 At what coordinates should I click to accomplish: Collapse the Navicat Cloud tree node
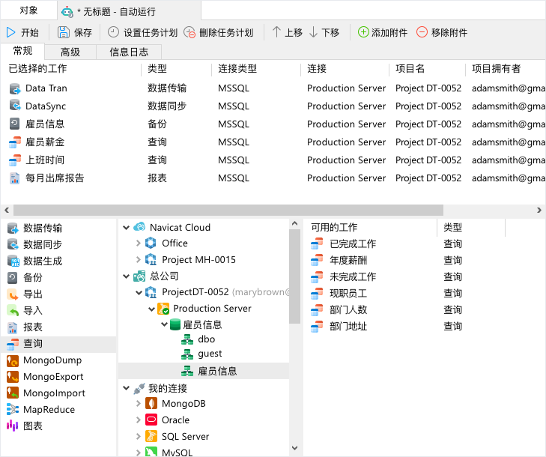(x=126, y=227)
